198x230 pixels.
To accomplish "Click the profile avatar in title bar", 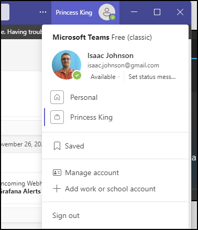I will (x=107, y=12).
